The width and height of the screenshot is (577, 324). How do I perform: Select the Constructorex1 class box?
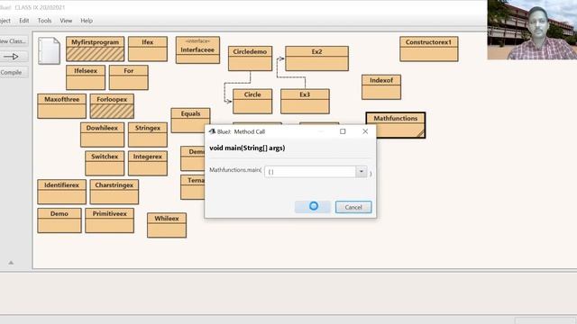point(429,49)
